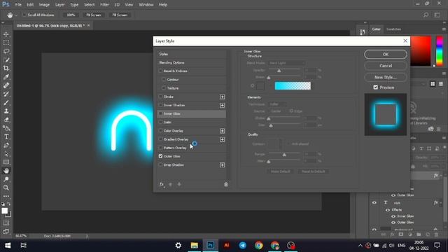
Task: Enable the Texture checkbox
Action: click(164, 88)
